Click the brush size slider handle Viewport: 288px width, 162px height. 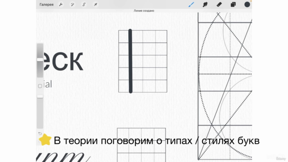click(40, 60)
